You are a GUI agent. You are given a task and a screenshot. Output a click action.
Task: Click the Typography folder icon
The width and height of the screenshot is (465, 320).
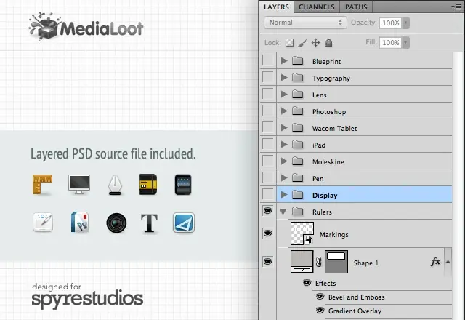pos(297,78)
